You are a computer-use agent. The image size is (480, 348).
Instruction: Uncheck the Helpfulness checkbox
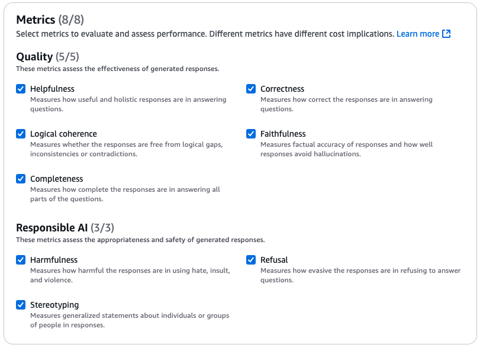click(x=21, y=89)
